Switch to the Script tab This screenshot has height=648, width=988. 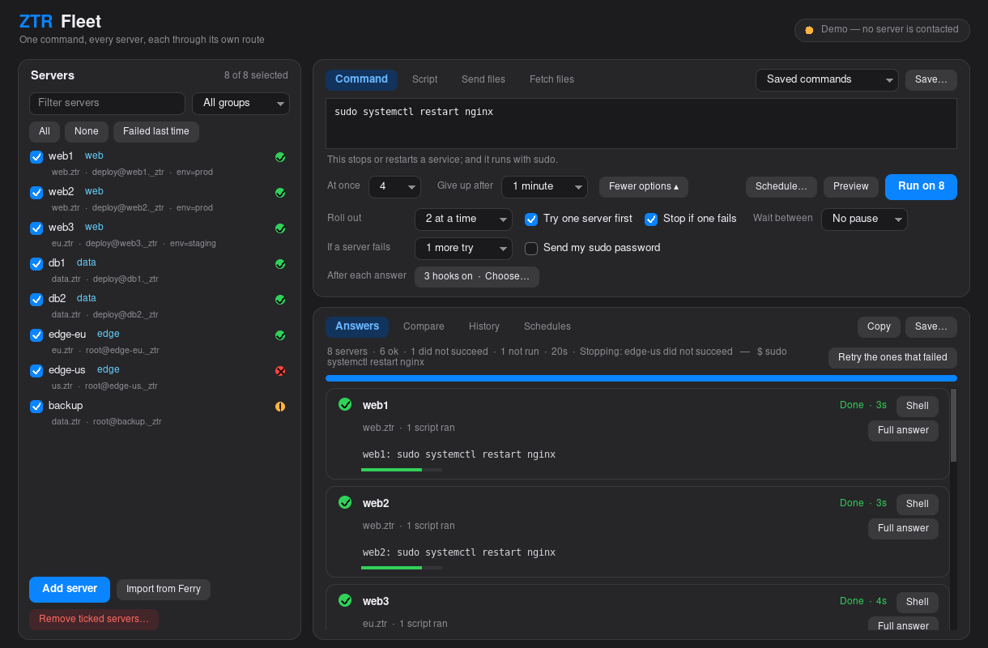pos(424,79)
